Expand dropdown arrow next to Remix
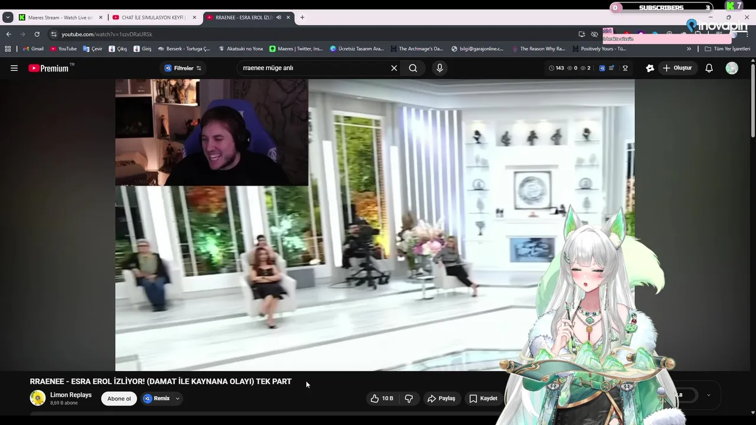The image size is (756, 425). pyautogui.click(x=177, y=398)
